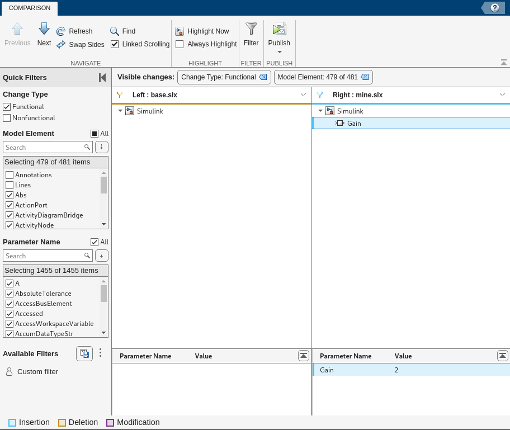Uncheck the Abs model element
Image resolution: width=510 pixels, height=430 pixels.
point(10,195)
